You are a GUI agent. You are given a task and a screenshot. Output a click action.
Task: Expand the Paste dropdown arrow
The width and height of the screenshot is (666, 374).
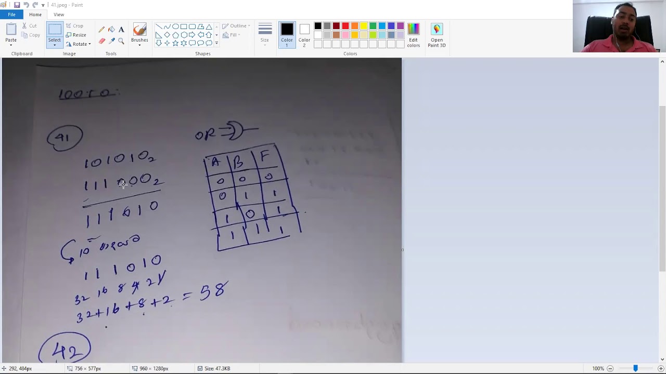pos(11,45)
